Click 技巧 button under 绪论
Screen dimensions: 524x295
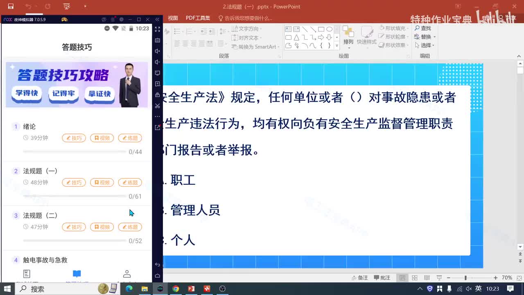click(74, 138)
